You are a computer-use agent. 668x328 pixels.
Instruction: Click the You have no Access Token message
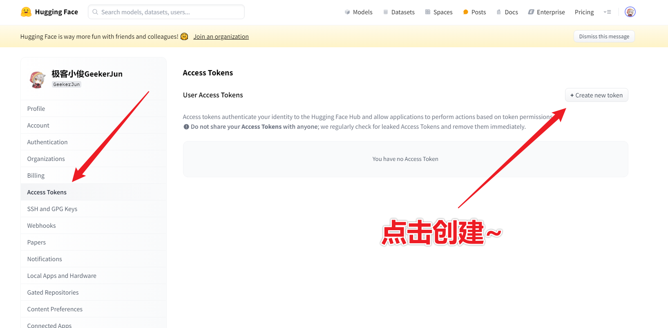tap(405, 159)
